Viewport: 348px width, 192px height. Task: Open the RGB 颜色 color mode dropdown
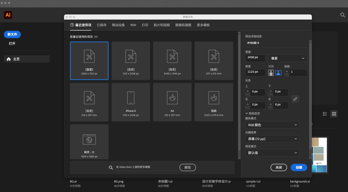(x=272, y=125)
